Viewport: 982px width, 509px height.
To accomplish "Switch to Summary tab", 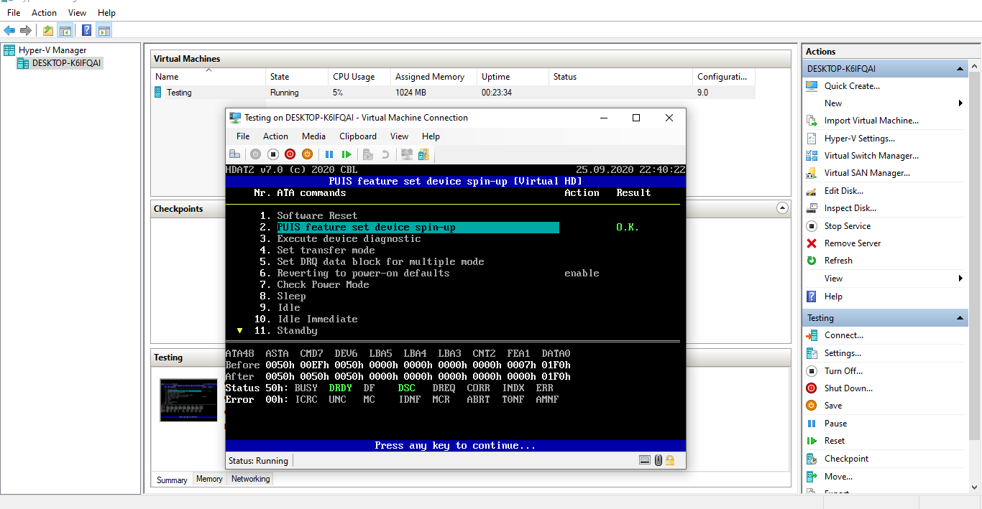I will (172, 480).
